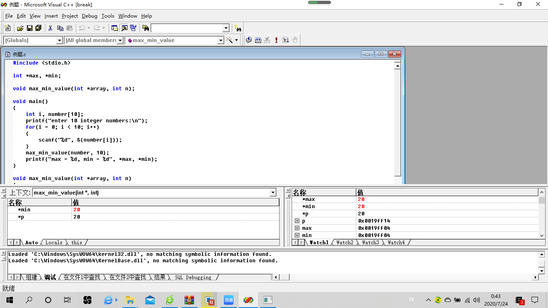Switch to the Watch4 tab

[x=396, y=243]
